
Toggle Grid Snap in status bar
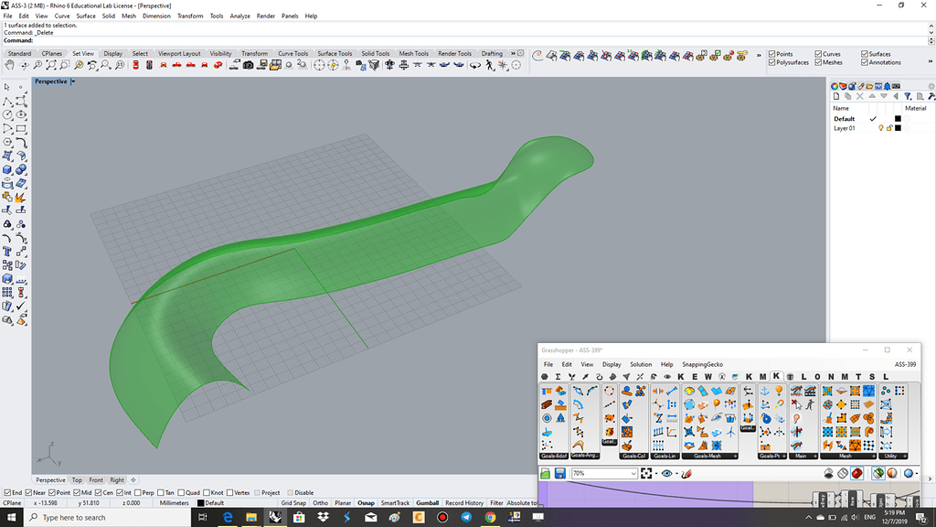point(293,503)
